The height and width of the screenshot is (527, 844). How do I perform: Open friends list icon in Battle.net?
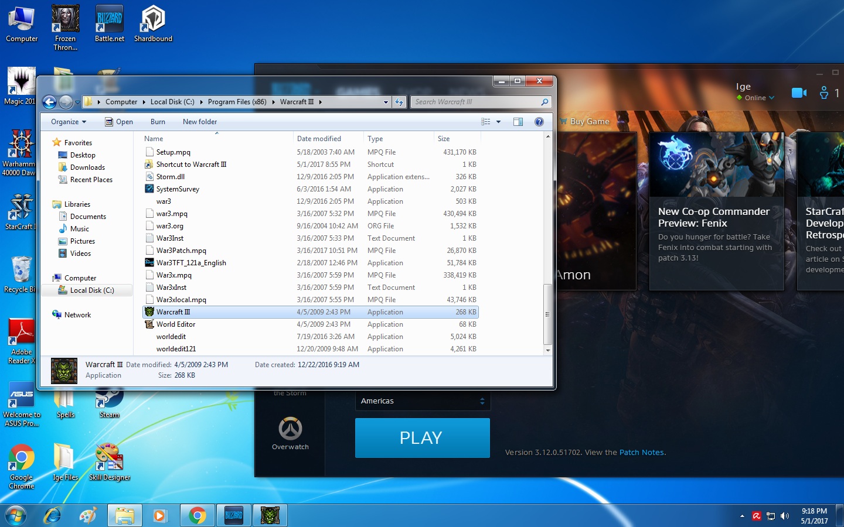pos(824,93)
